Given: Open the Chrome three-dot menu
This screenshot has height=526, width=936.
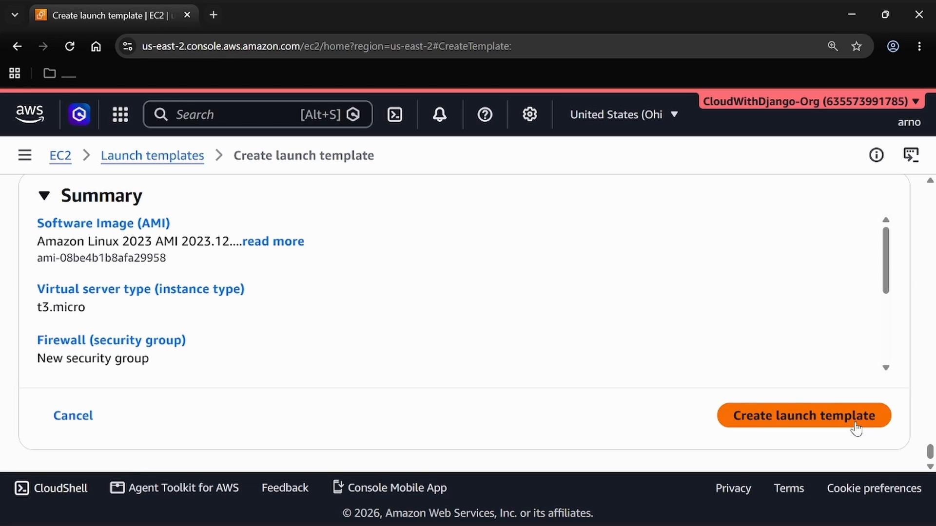Looking at the screenshot, I should tap(919, 46).
